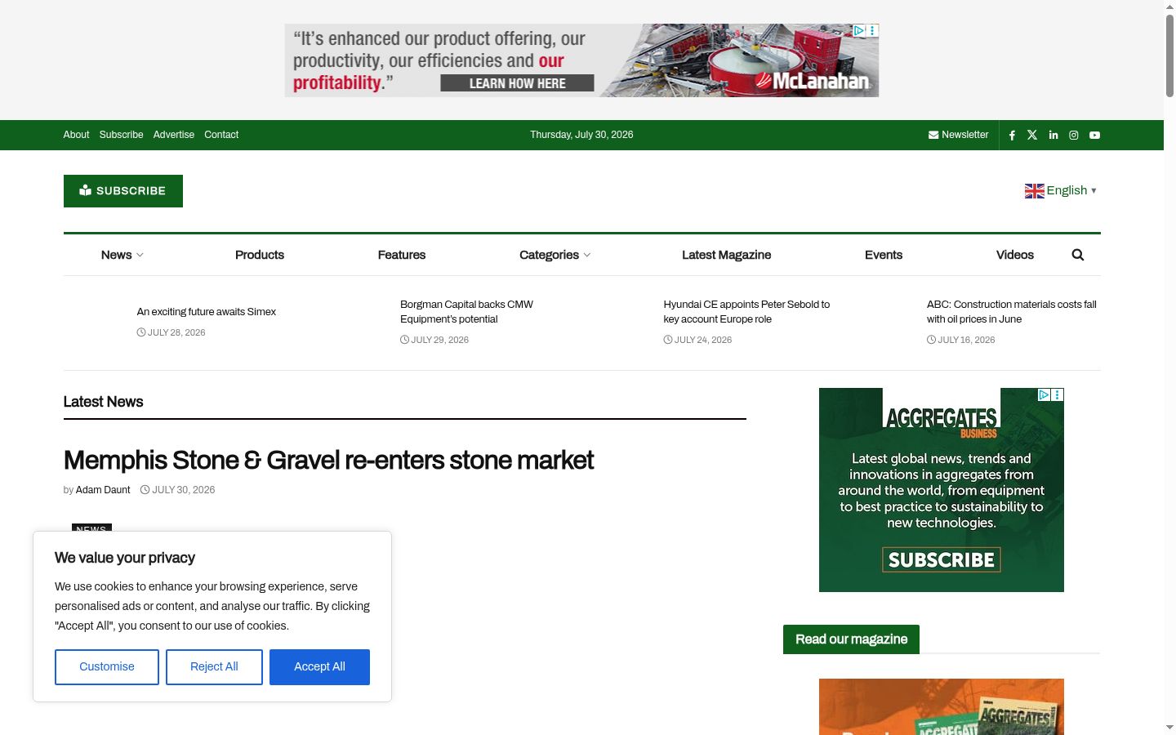The image size is (1176, 735).
Task: Click LEARN HOW HERE in McLanahan ad
Action: click(x=517, y=83)
